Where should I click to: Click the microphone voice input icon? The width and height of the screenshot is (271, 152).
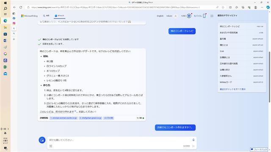[x=194, y=140]
